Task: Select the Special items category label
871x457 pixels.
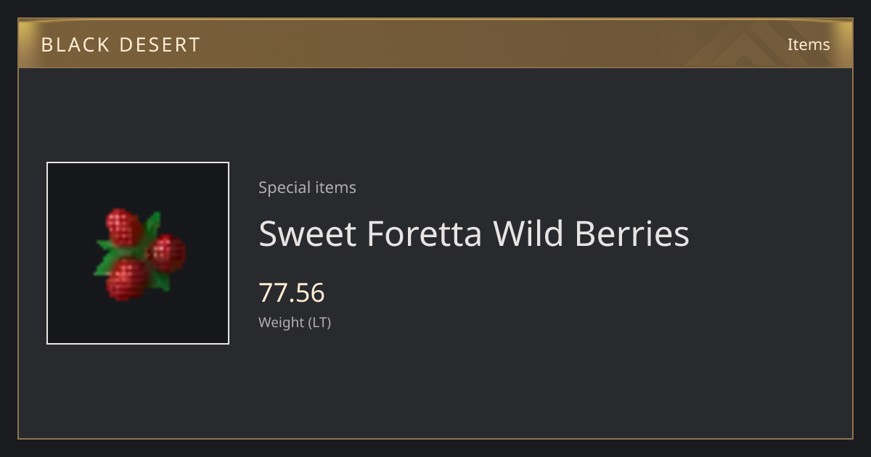Action: click(307, 187)
